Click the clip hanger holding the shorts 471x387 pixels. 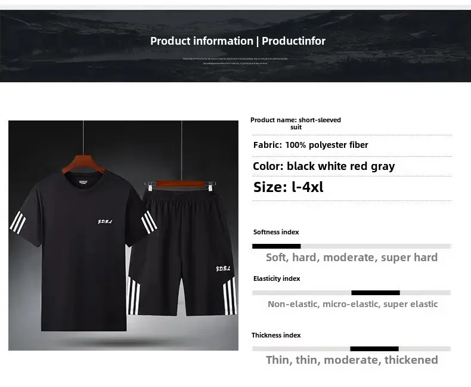pos(180,184)
